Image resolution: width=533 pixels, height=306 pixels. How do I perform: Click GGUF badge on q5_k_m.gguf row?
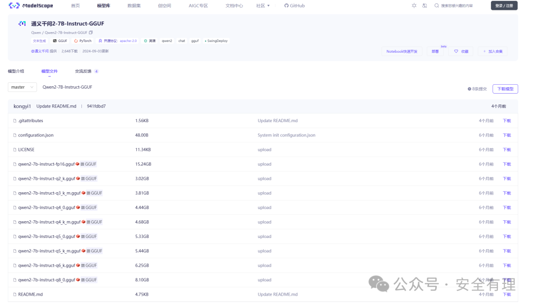(x=94, y=251)
